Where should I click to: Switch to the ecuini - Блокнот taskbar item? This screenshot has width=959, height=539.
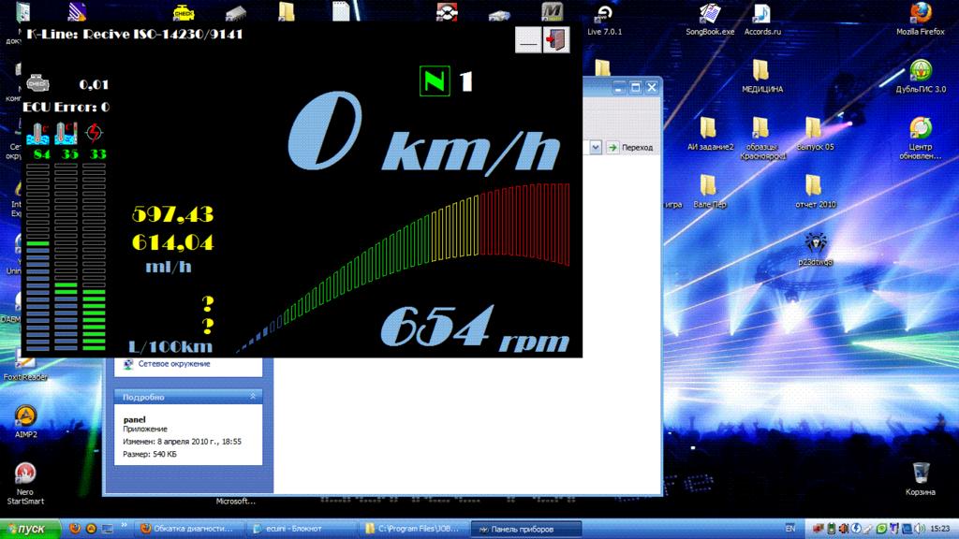[302, 529]
